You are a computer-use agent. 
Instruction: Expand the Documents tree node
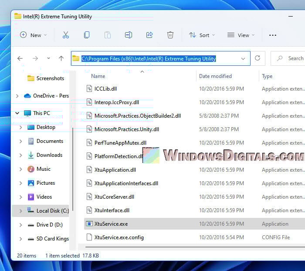pos(20,141)
